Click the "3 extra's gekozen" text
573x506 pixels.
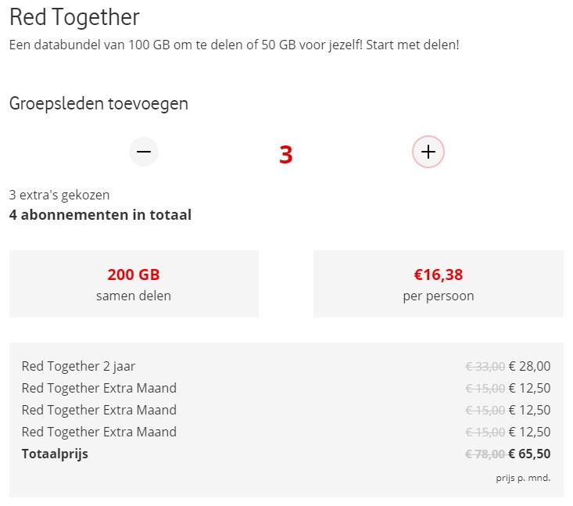[x=59, y=195]
